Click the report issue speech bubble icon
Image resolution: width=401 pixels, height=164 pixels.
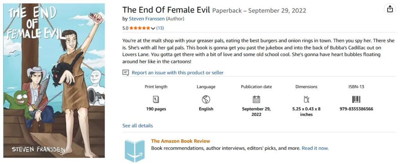(126, 73)
